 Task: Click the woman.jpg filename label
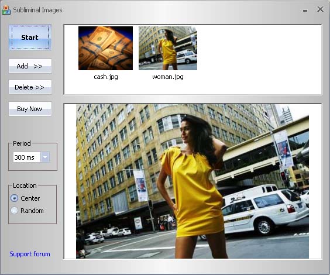pyautogui.click(x=168, y=77)
